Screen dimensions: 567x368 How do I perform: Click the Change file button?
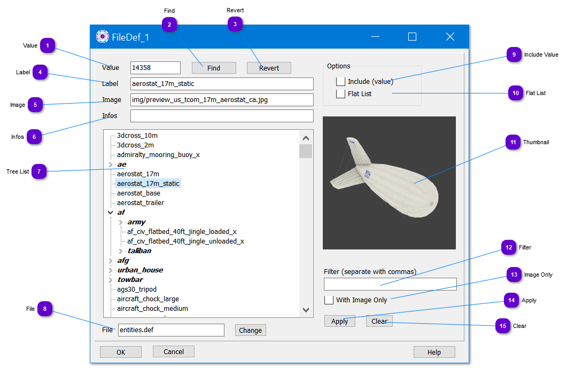(250, 330)
